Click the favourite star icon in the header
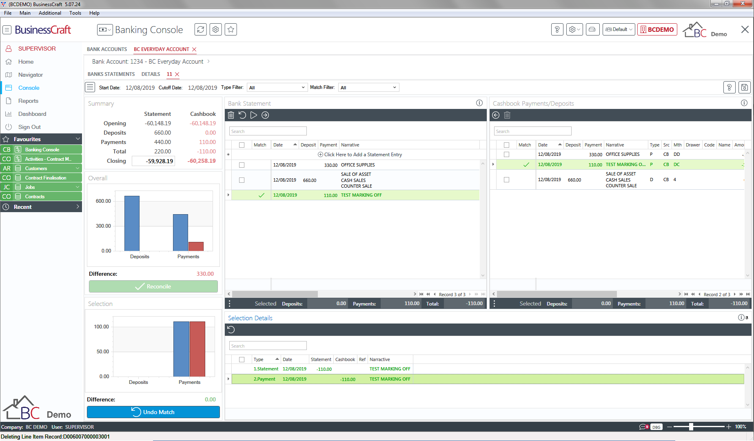 231,29
